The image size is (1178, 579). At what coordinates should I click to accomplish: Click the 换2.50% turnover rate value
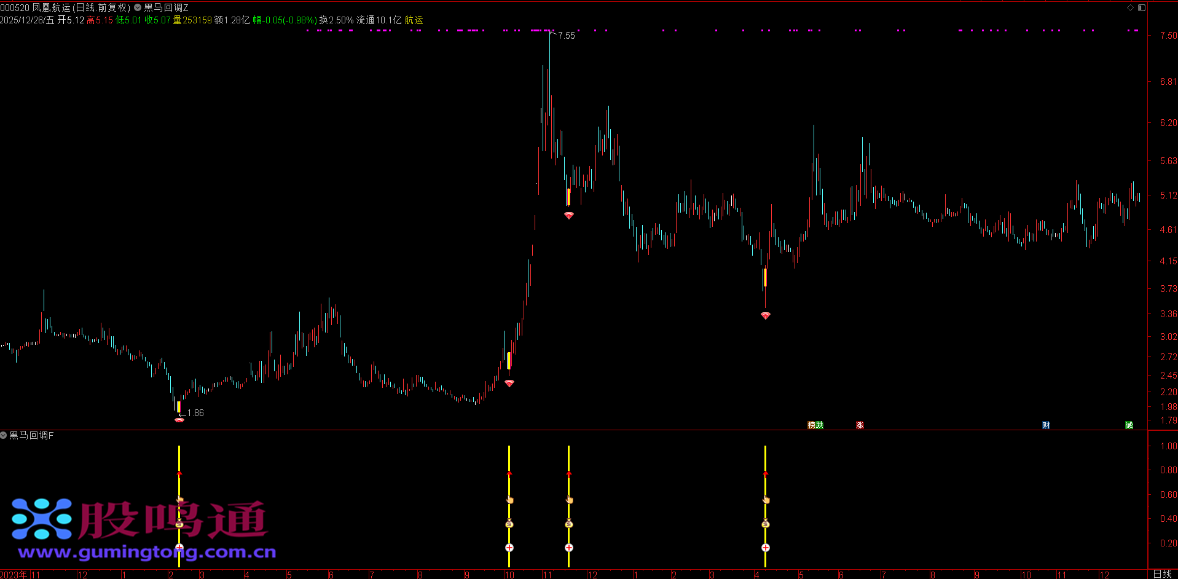coord(336,20)
